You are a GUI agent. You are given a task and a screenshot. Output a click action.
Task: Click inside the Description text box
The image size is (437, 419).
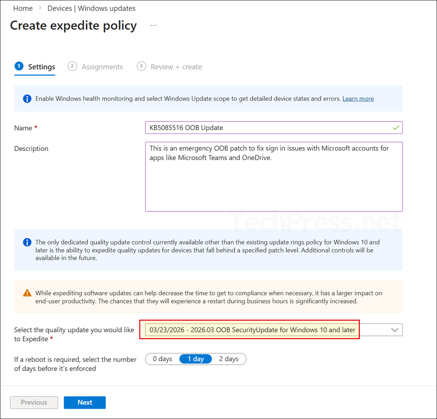tap(273, 177)
